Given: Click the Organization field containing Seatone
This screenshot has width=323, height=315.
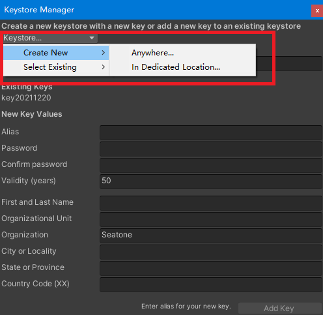Looking at the screenshot, I should [x=211, y=235].
